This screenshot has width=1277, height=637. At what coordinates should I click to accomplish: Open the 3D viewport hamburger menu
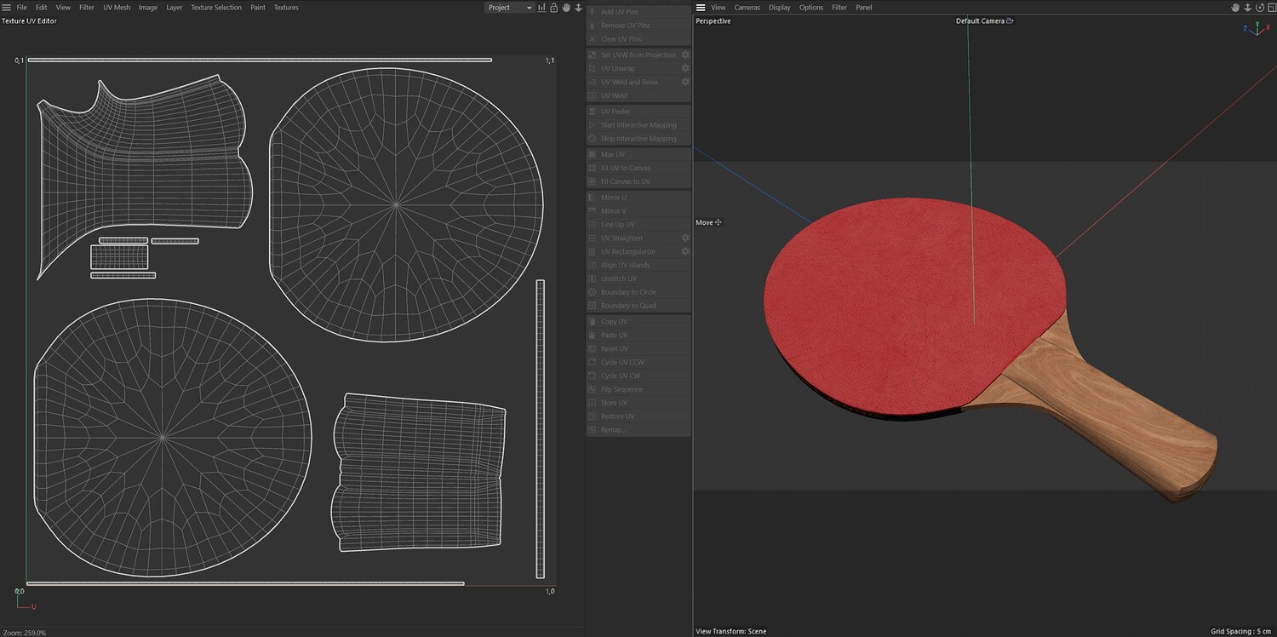point(701,8)
